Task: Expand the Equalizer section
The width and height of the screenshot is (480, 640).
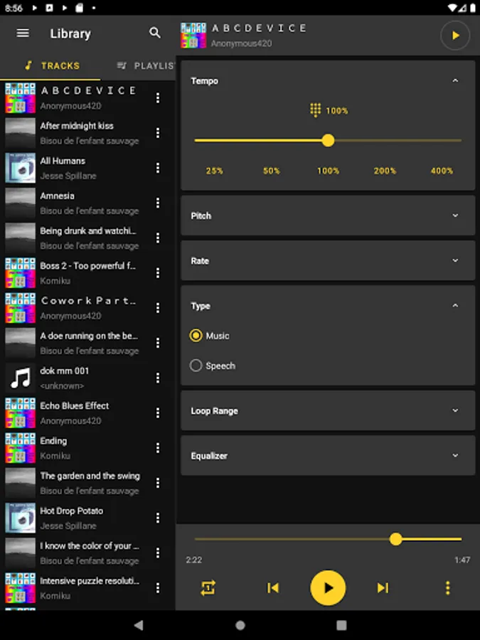Action: click(456, 456)
